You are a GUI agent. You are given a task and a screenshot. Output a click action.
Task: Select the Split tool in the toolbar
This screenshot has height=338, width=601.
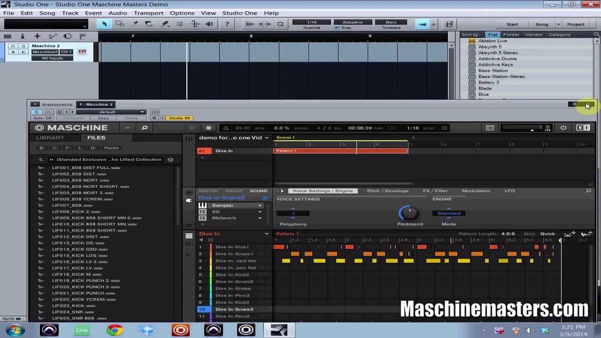coord(134,24)
